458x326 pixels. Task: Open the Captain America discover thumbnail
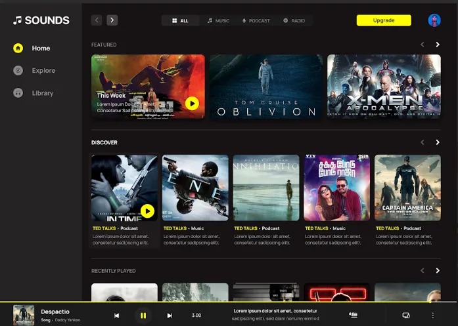407,188
